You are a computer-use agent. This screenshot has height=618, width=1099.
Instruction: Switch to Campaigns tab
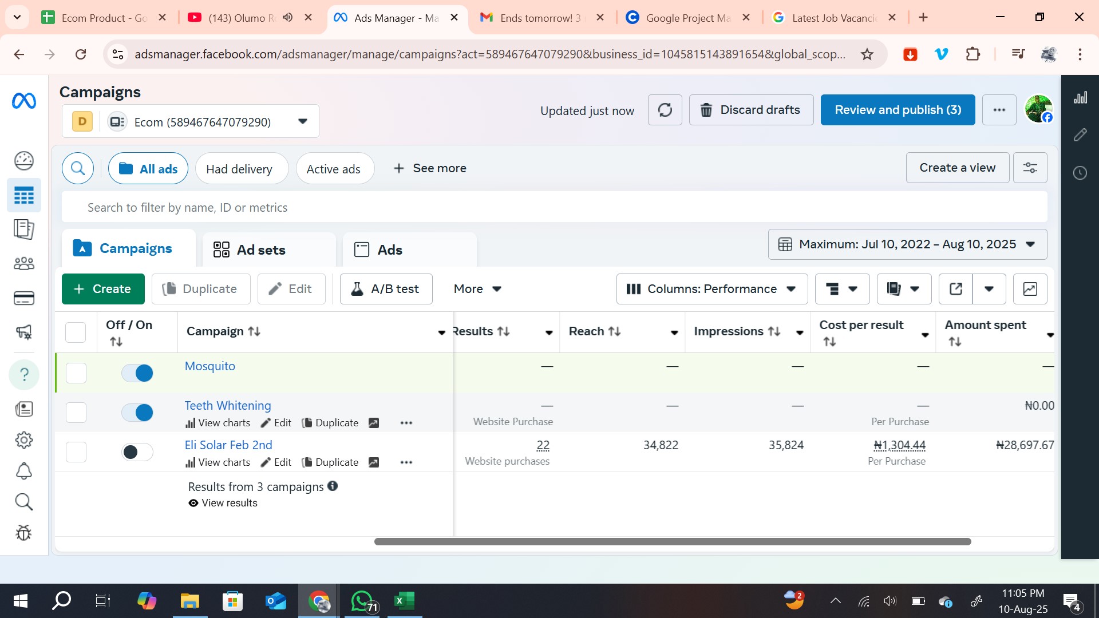[x=128, y=248]
